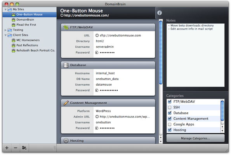Open the http://onebuttonmouse.com/ header link
The width and height of the screenshot is (231, 155).
pyautogui.click(x=87, y=15)
